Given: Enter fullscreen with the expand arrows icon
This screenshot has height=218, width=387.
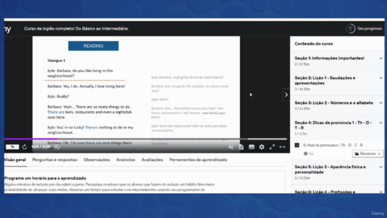Looking at the screenshot, I should pos(272,147).
